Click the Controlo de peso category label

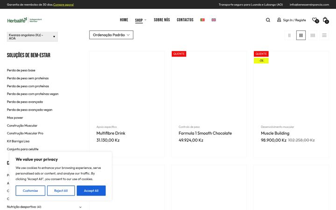(x=189, y=127)
